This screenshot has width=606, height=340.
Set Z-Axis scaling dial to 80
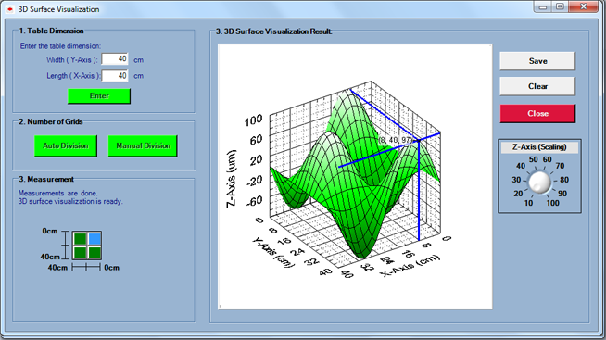coord(564,180)
